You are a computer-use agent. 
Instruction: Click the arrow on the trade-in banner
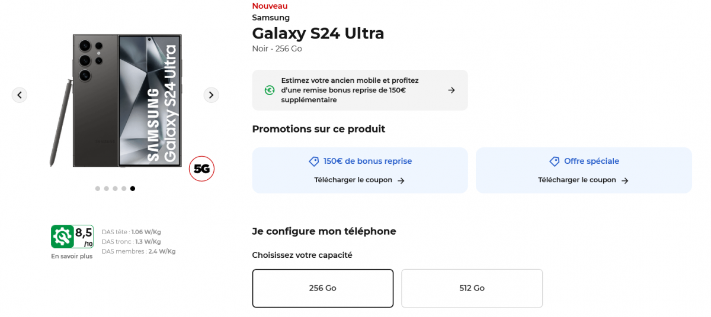(451, 90)
